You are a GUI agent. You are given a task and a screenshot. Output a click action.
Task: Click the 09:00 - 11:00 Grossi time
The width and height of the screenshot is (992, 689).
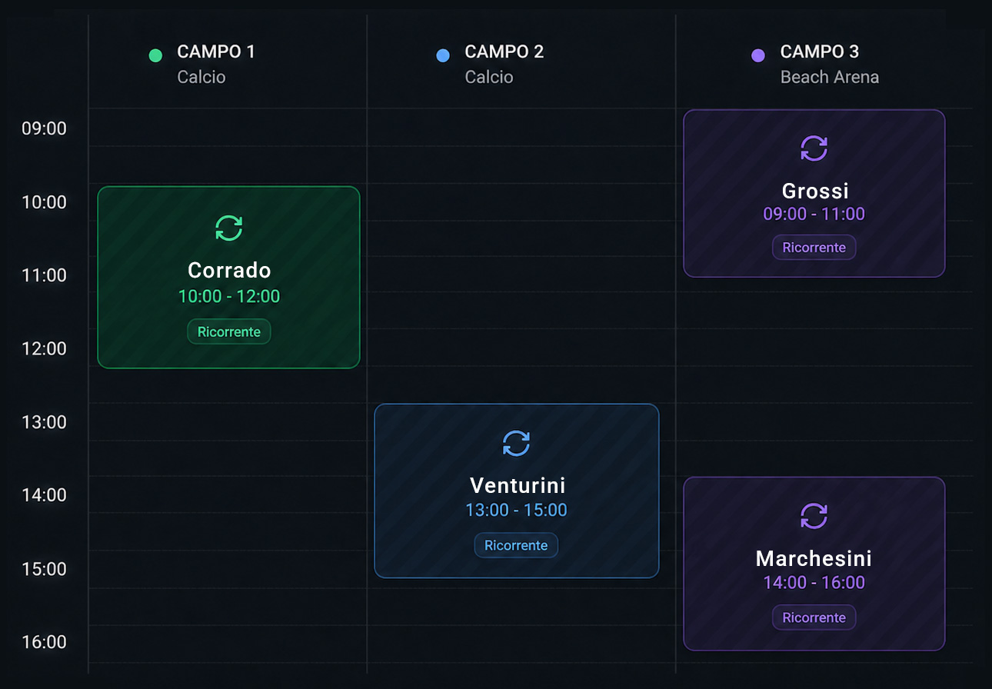coord(814,214)
